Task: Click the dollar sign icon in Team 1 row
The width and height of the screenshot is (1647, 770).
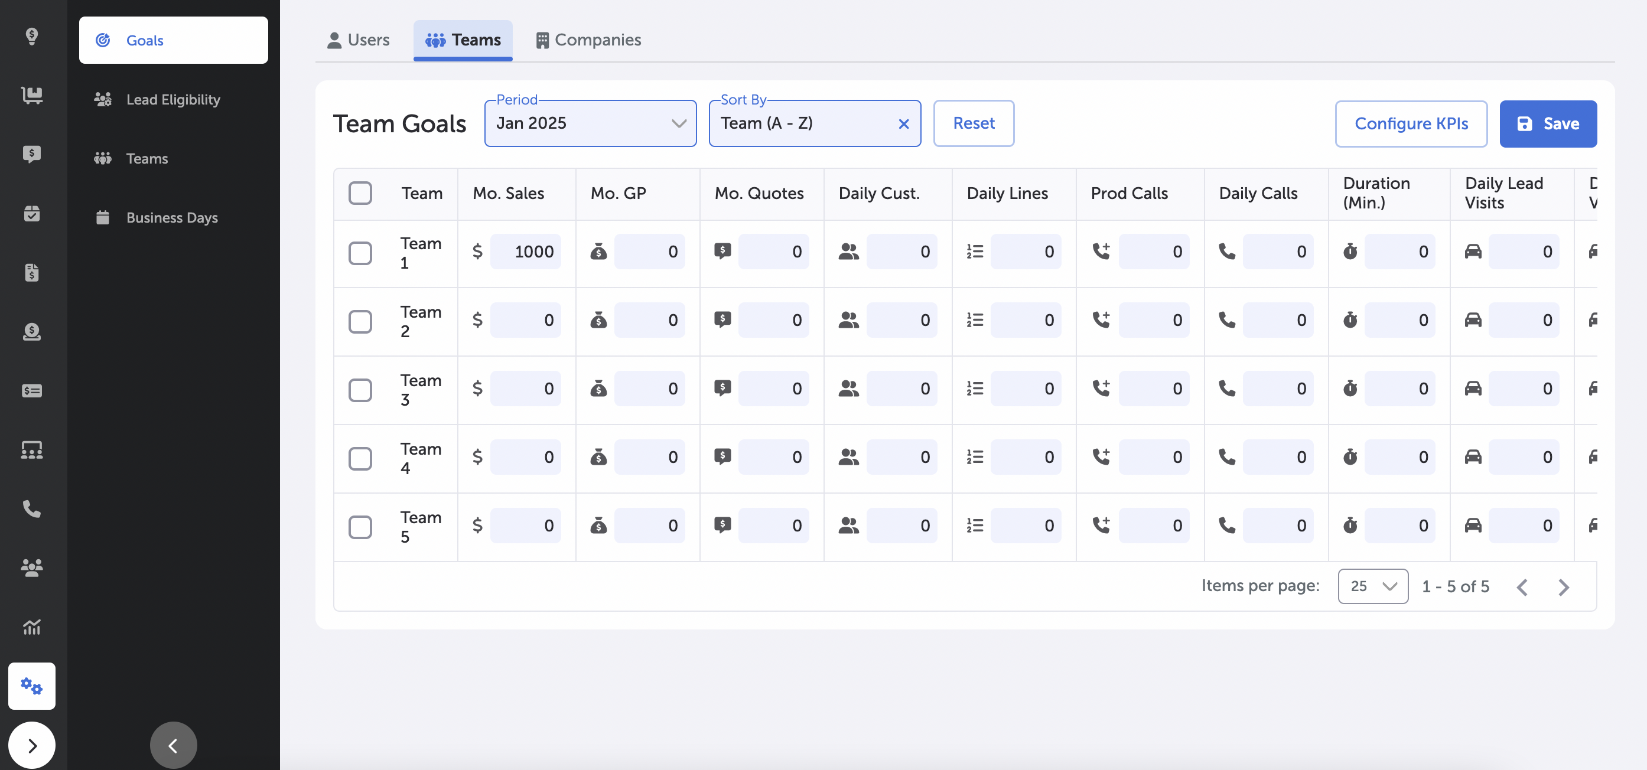Action: 477,252
